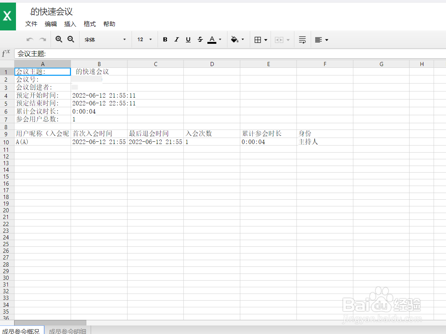Select cell 的快速会议 in column B
Screen dimensions: 446x334
coord(99,72)
